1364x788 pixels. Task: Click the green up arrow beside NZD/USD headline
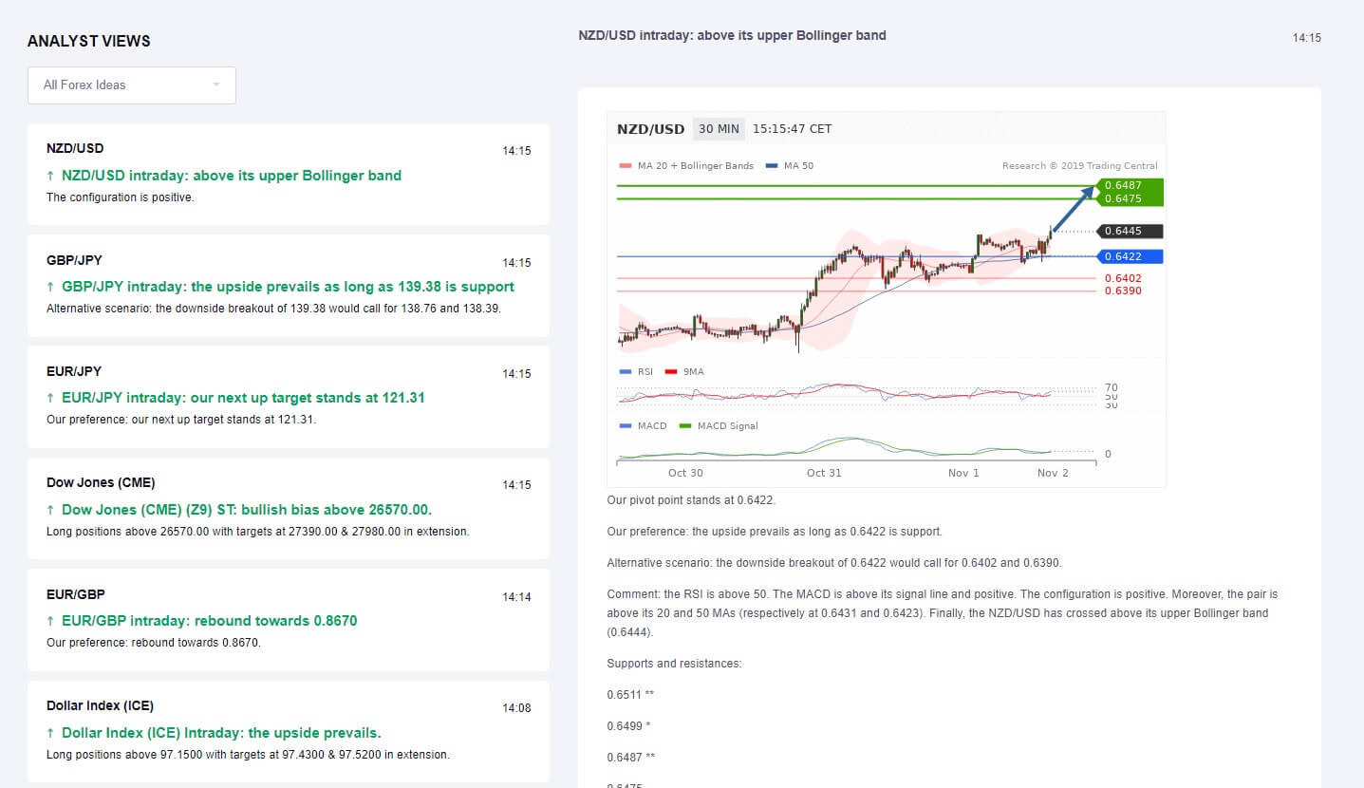click(50, 176)
